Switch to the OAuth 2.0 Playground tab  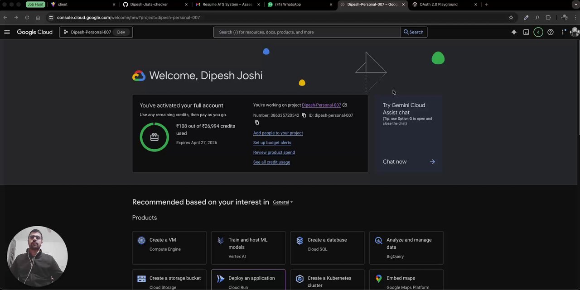click(444, 5)
